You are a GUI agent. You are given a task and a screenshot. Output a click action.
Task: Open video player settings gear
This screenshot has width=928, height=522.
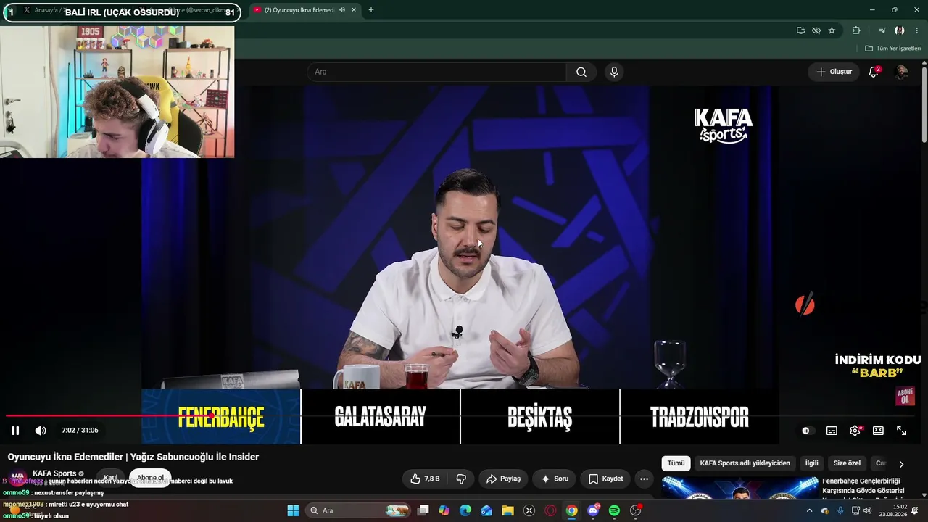[x=855, y=431]
